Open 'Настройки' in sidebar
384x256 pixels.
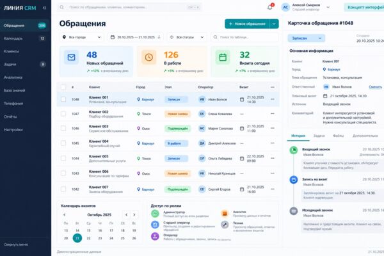click(x=26, y=129)
